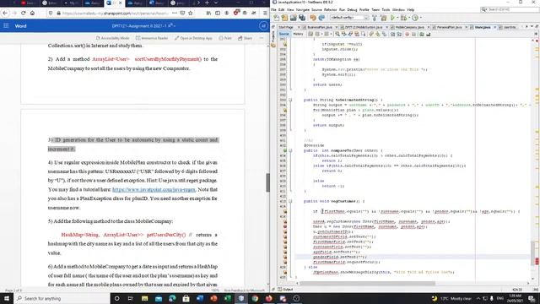Collapse the compareTo method fold
This screenshot has height=304, width=540.
click(x=290, y=150)
